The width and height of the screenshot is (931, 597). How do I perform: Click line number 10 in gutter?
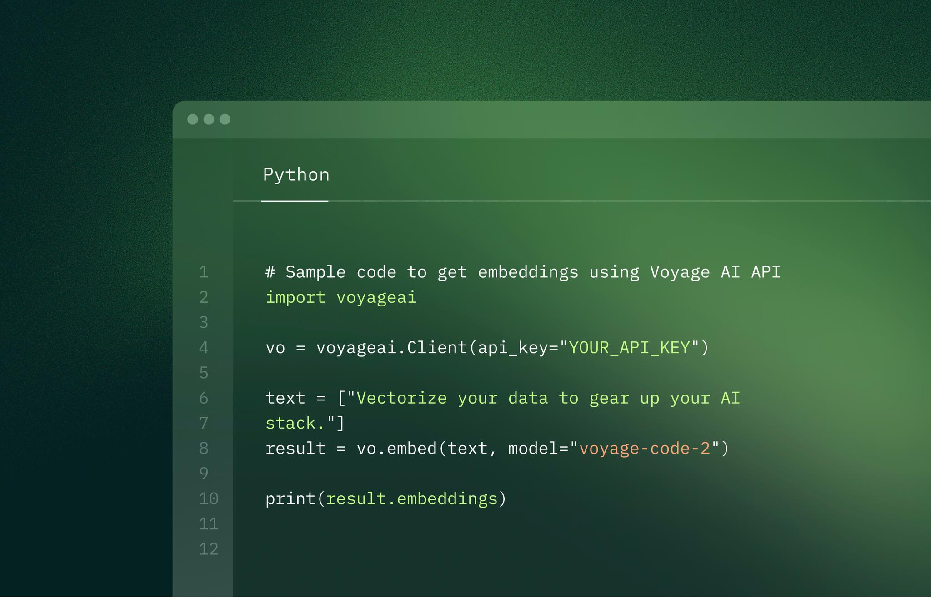point(209,499)
